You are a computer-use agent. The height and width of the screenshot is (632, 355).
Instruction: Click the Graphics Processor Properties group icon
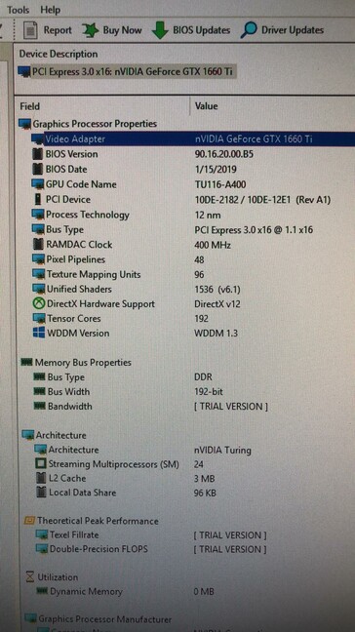click(x=25, y=124)
